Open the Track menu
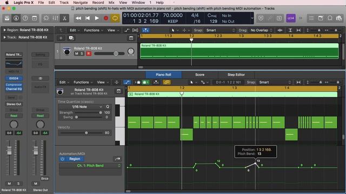 click(x=64, y=3)
